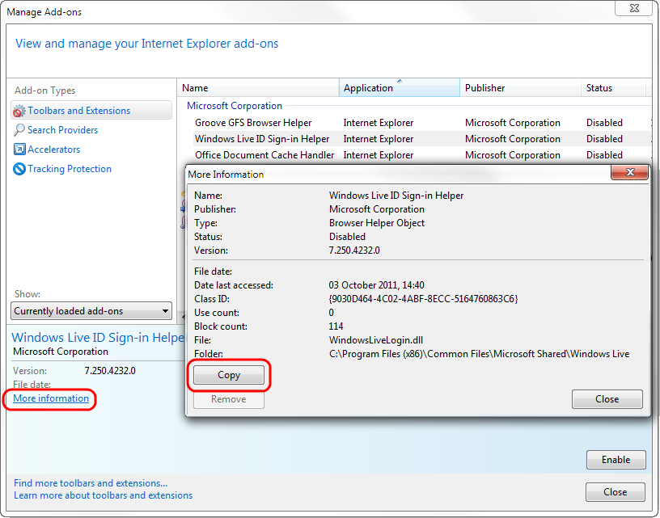Sort by the Status column header

point(613,88)
